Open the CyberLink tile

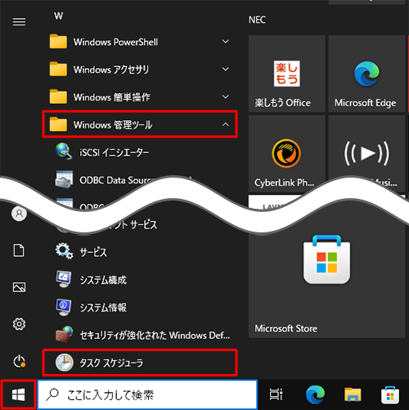coord(287,153)
